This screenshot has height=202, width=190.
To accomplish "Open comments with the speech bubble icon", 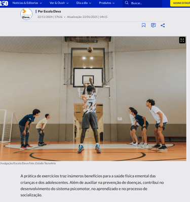I will coord(153,25).
